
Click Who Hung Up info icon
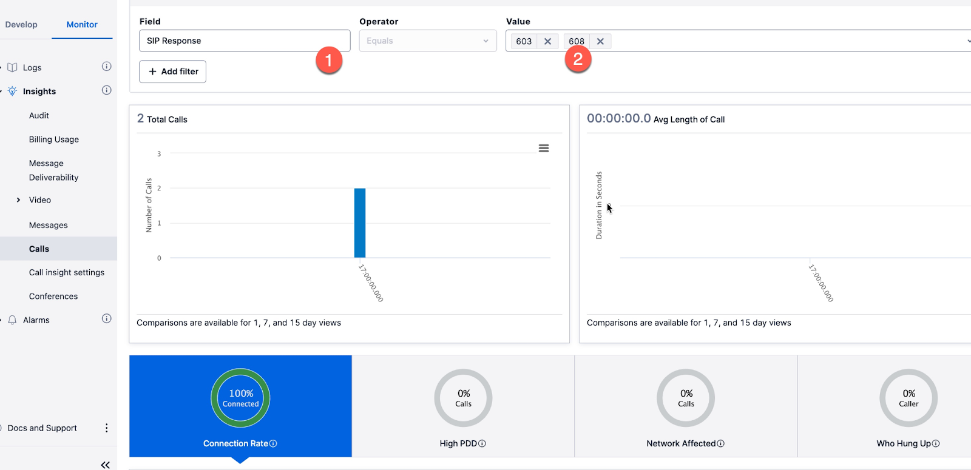click(936, 443)
